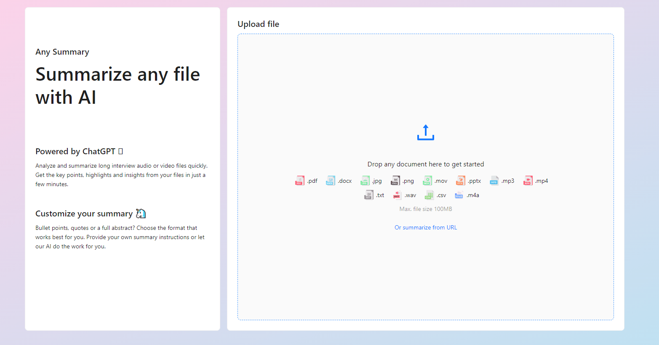659x345 pixels.
Task: Click the PNG file type icon
Action: (x=395, y=181)
